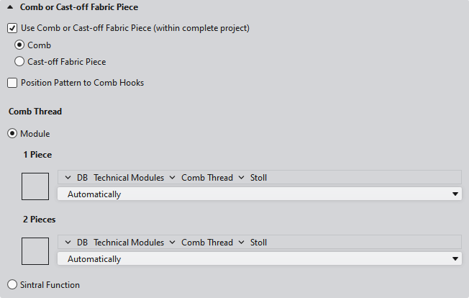Open the 2 Pieces Automatically dropdown arrow
The width and height of the screenshot is (469, 298).
[x=455, y=259]
